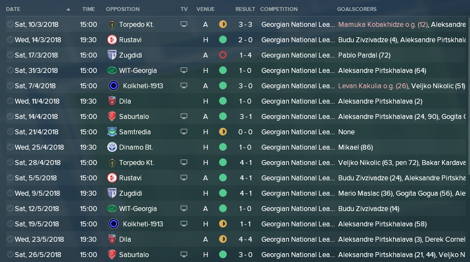This screenshot has height=262, width=470.
Task: Click the TV icon for the Samtredia match
Action: (184, 132)
